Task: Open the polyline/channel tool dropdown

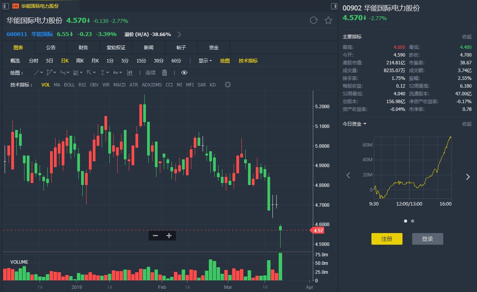Action: tap(51, 73)
